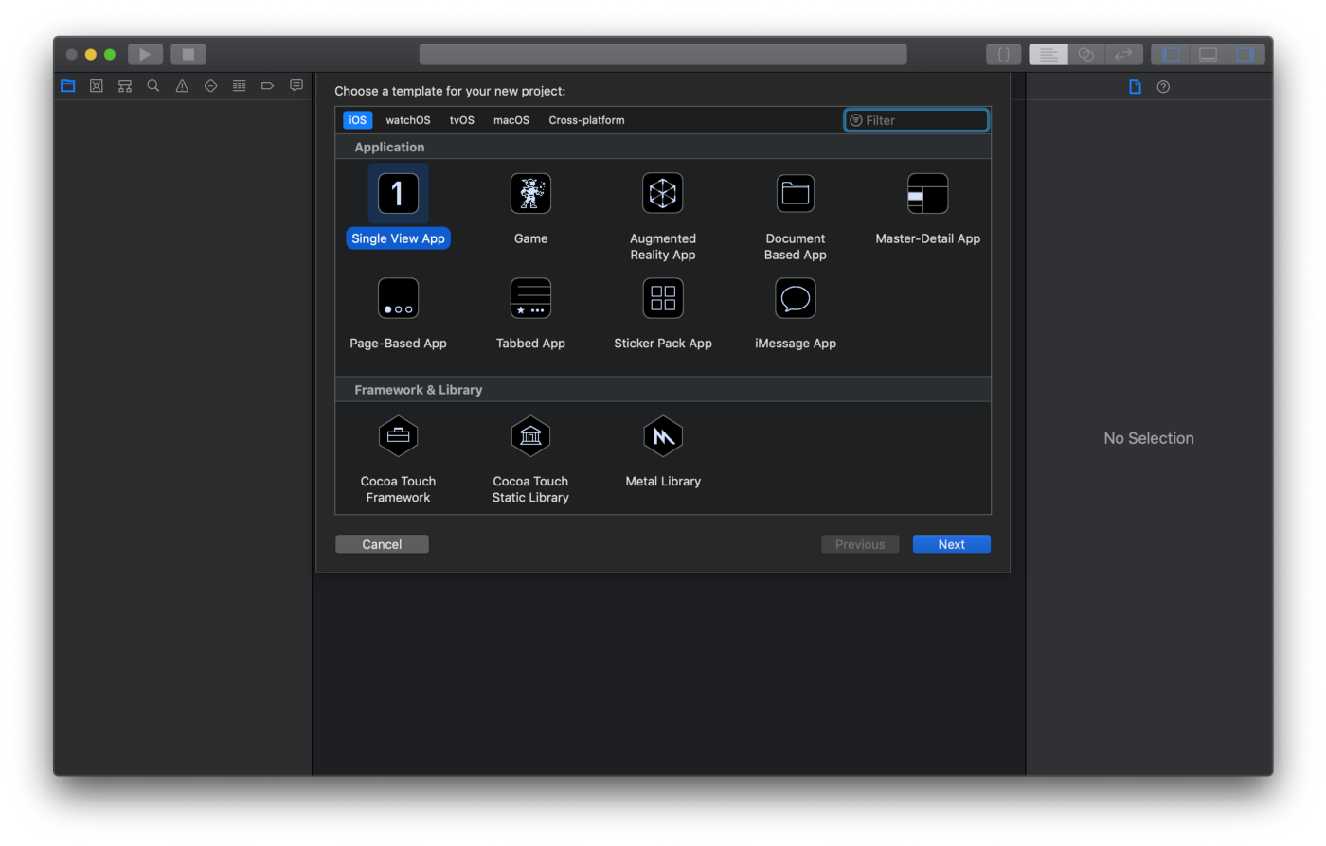Open the Test navigator diamond icon
Viewport: 1326px width, 846px height.
[x=210, y=86]
